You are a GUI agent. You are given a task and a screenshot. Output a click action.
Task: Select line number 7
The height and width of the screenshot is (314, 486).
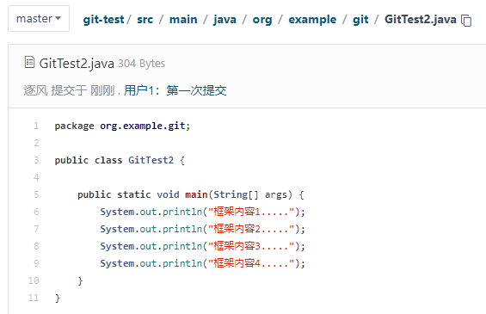pyautogui.click(x=36, y=229)
